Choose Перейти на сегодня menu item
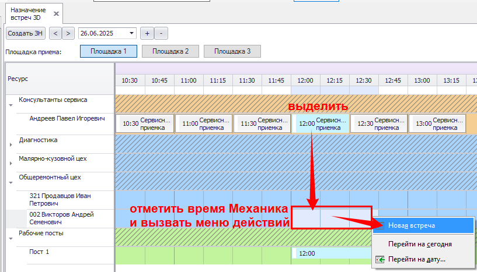This screenshot has width=477, height=272. coord(419,244)
